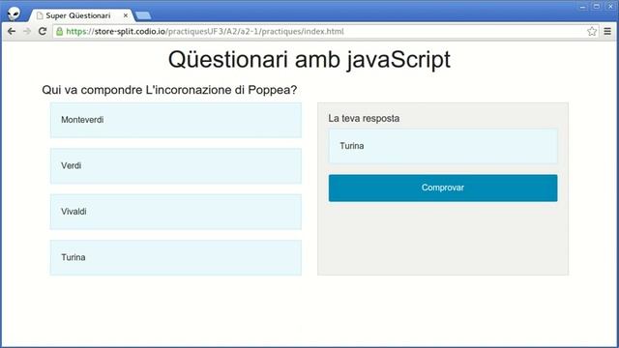Click the green padlock security icon
Image resolution: width=619 pixels, height=348 pixels.
coord(59,32)
